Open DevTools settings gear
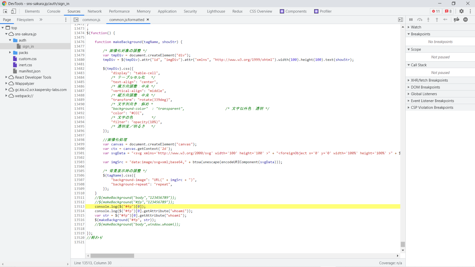The height and width of the screenshot is (267, 475). pyautogui.click(x=461, y=11)
